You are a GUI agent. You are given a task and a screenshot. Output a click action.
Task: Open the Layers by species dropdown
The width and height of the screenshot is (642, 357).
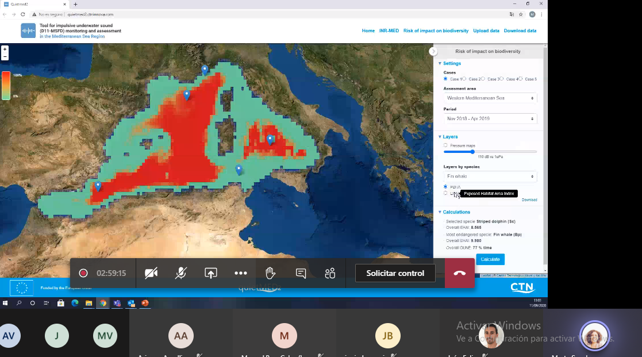(490, 176)
